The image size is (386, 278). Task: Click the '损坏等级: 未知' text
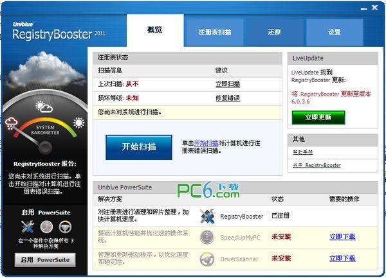click(x=118, y=98)
